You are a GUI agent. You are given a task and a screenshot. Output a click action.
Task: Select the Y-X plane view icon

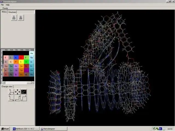click(11, 98)
